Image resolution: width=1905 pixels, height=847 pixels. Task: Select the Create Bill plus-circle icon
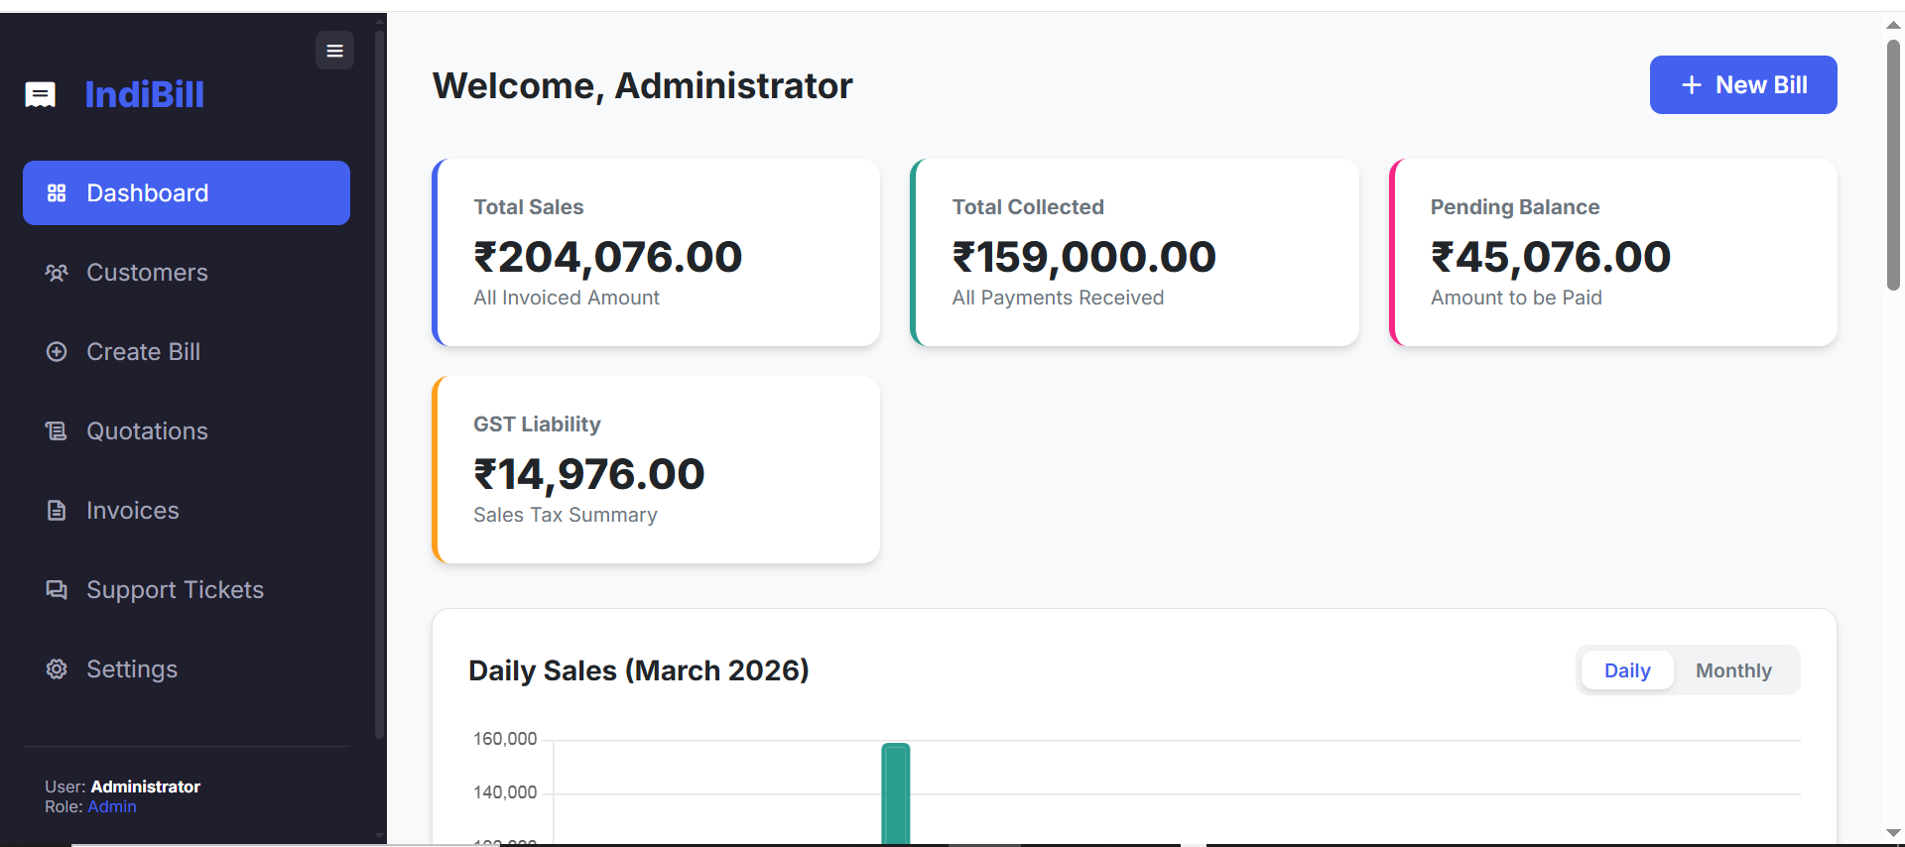coord(56,351)
